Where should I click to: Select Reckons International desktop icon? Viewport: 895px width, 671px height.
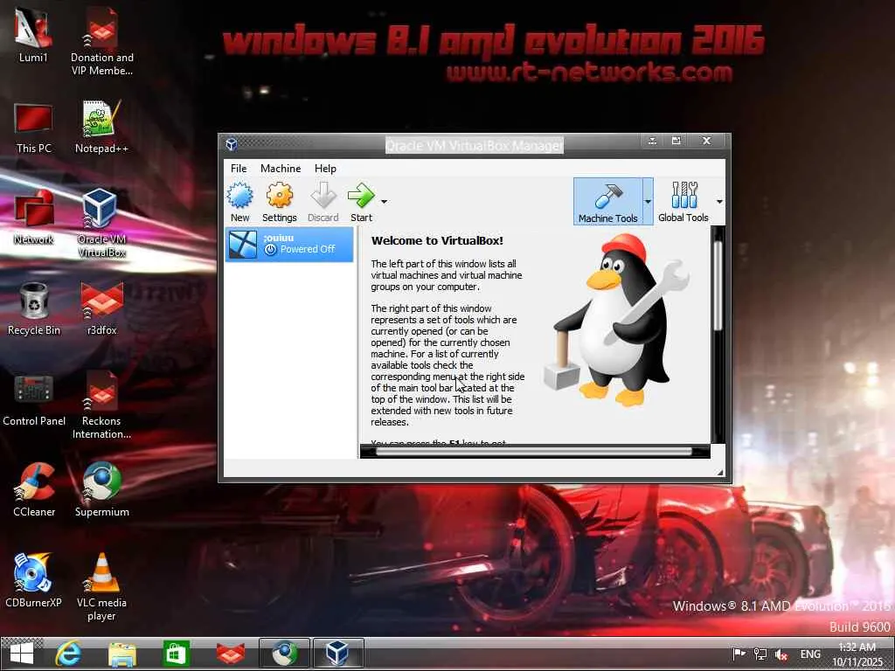click(x=101, y=405)
